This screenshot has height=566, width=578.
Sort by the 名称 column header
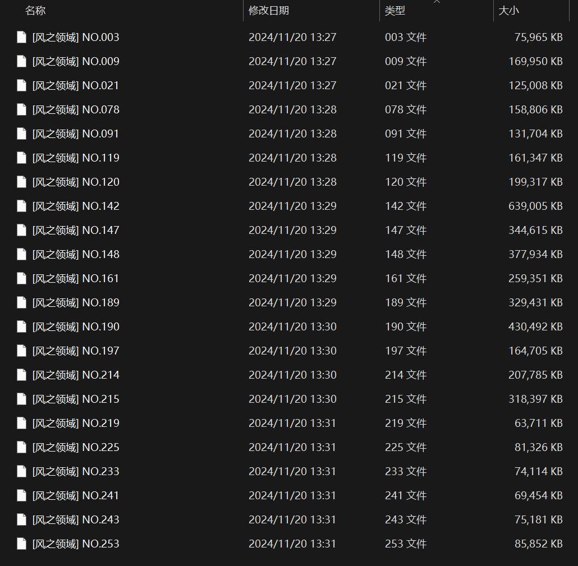pyautogui.click(x=35, y=10)
